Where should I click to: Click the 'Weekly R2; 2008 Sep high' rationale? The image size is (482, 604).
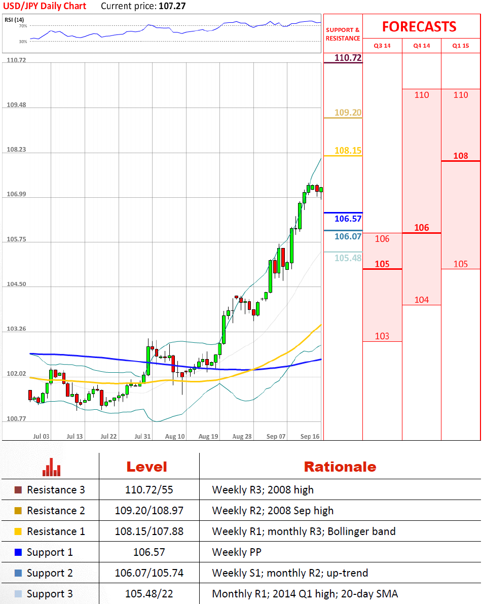point(273,511)
